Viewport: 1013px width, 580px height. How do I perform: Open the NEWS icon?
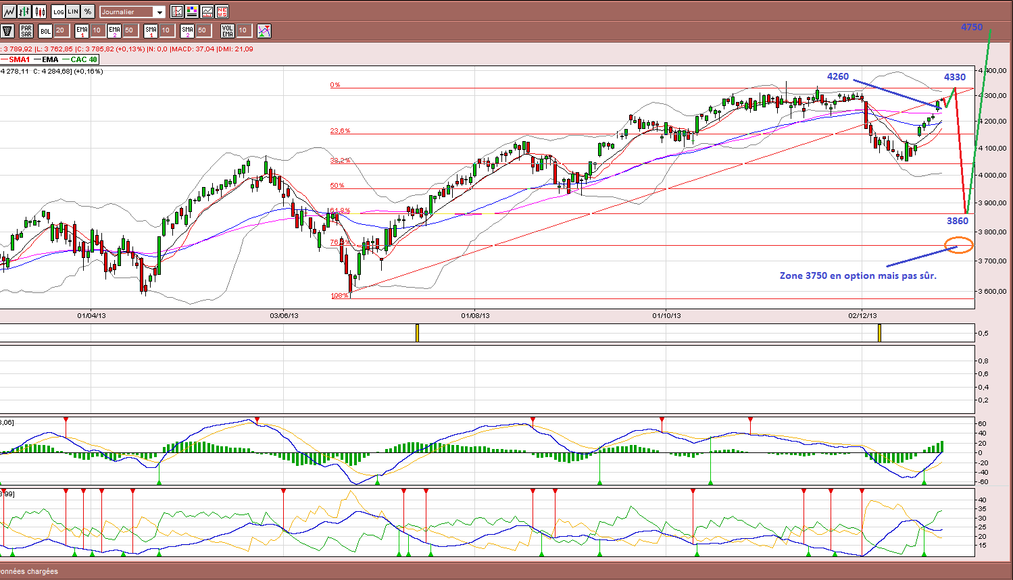tap(222, 11)
